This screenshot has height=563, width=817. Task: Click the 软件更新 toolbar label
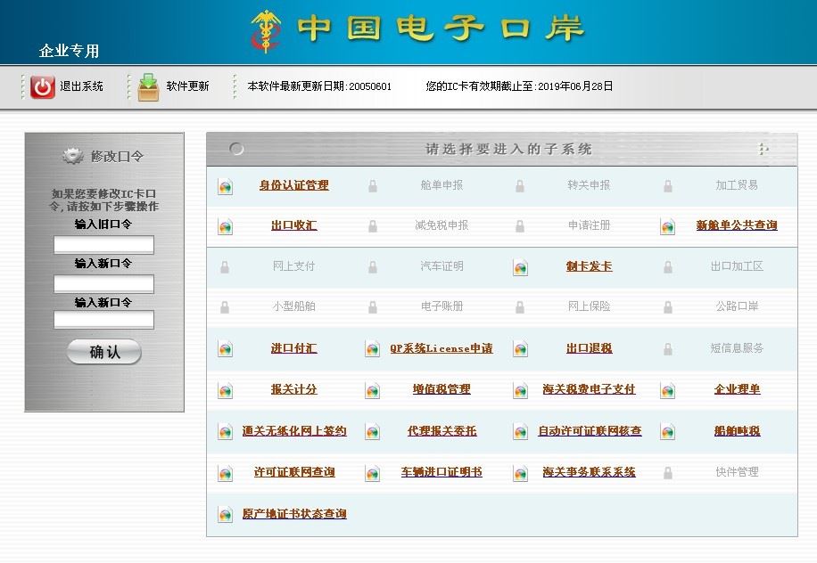(x=187, y=86)
